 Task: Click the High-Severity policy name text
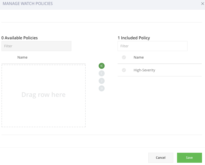pos(144,70)
